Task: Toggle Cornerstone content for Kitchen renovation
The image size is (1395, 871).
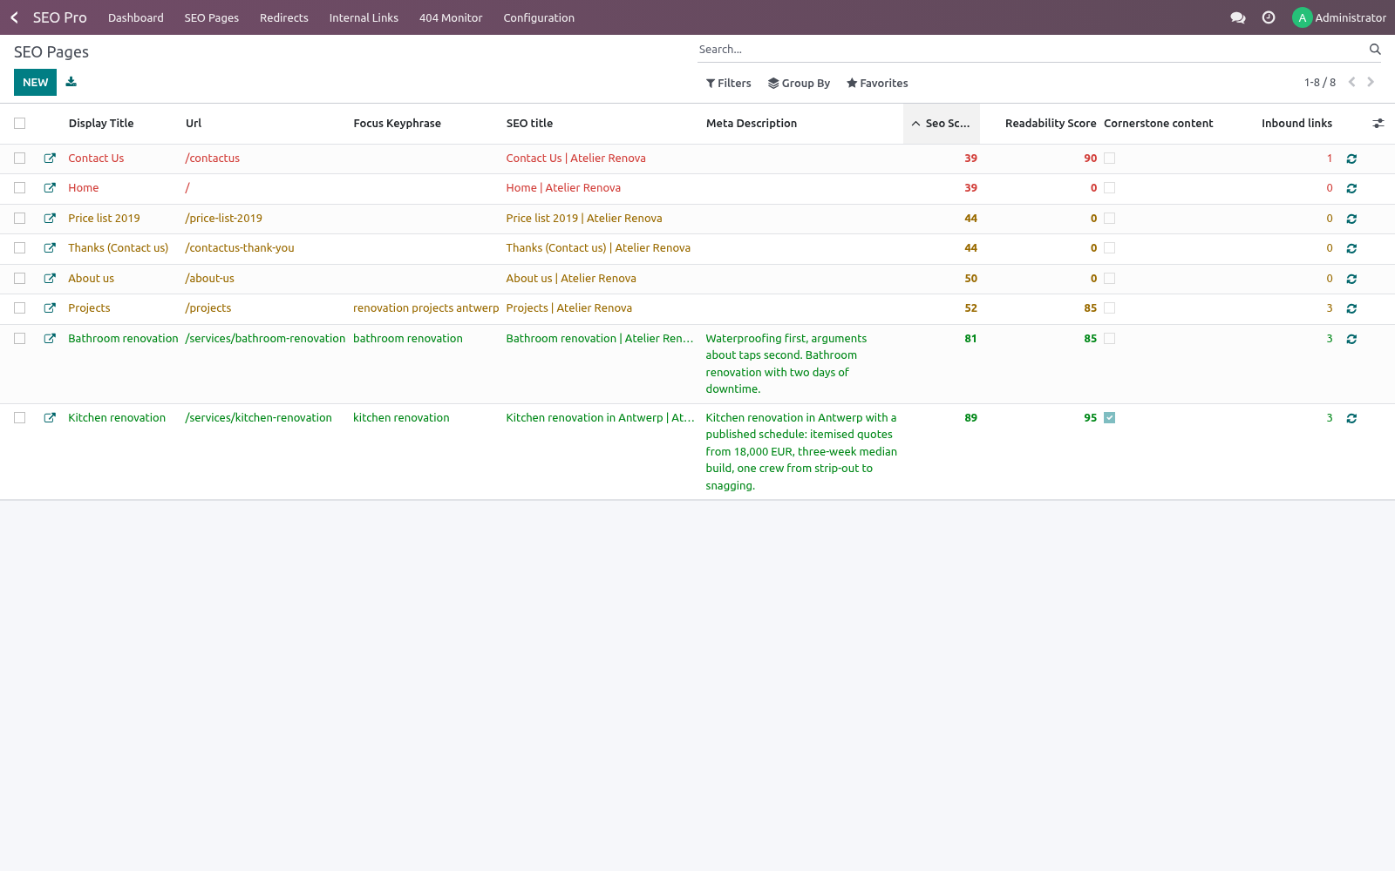Action: (1109, 418)
